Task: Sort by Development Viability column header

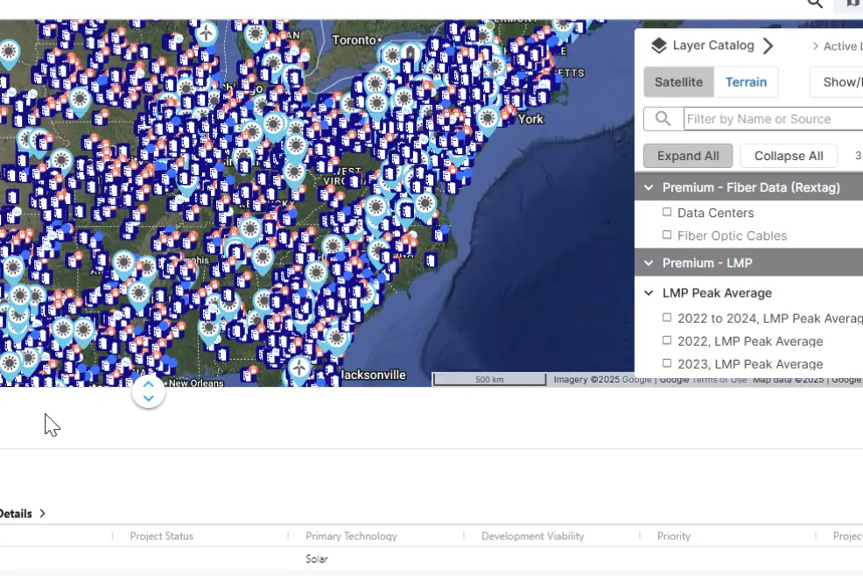Action: pyautogui.click(x=532, y=537)
